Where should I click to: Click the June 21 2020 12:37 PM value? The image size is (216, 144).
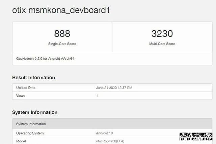coord(114,88)
